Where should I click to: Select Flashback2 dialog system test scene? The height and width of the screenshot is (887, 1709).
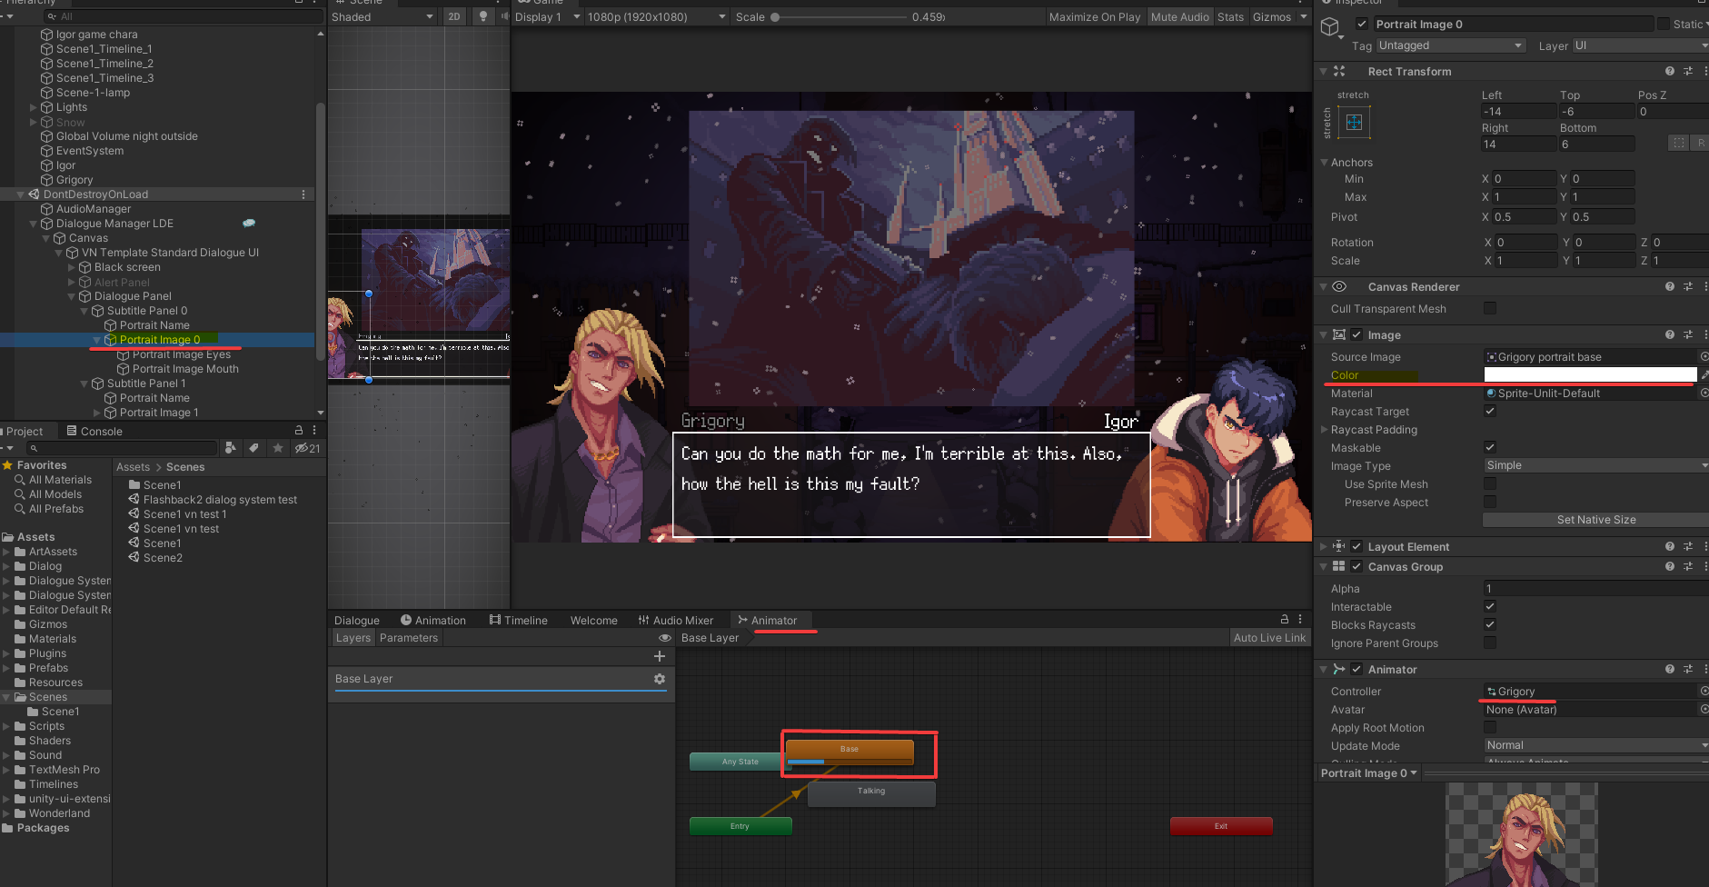(x=220, y=500)
